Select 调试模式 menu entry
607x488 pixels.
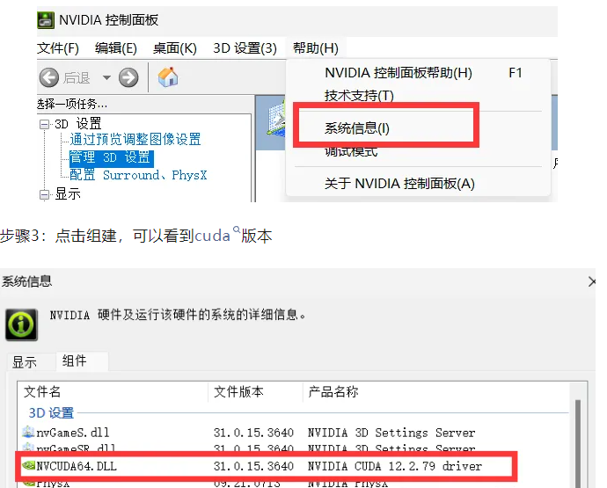351,151
